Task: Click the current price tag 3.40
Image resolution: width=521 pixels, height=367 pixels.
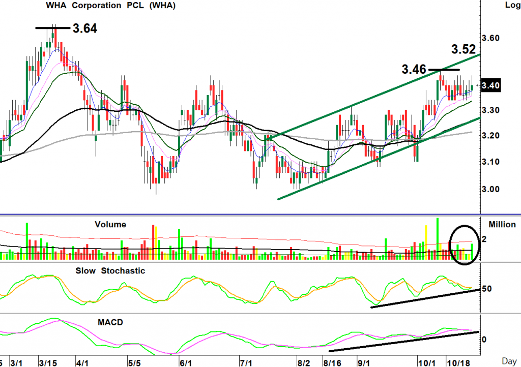Action: pyautogui.click(x=491, y=85)
